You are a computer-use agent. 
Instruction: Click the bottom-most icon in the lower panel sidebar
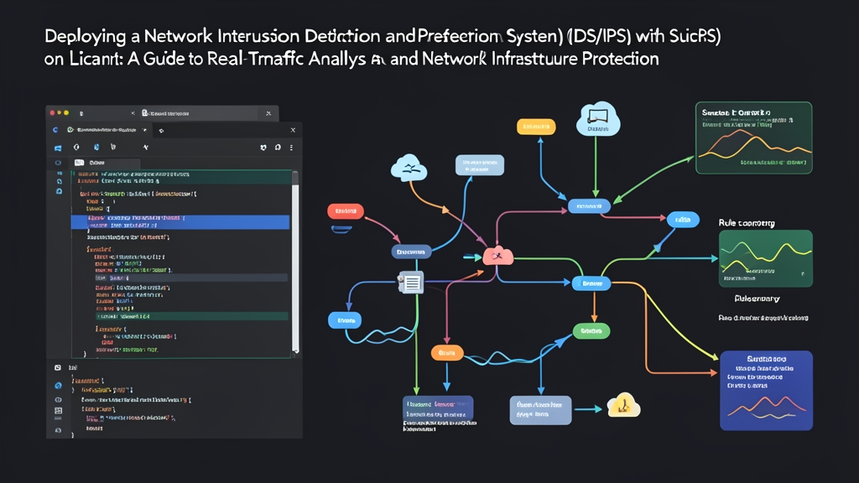pos(58,430)
